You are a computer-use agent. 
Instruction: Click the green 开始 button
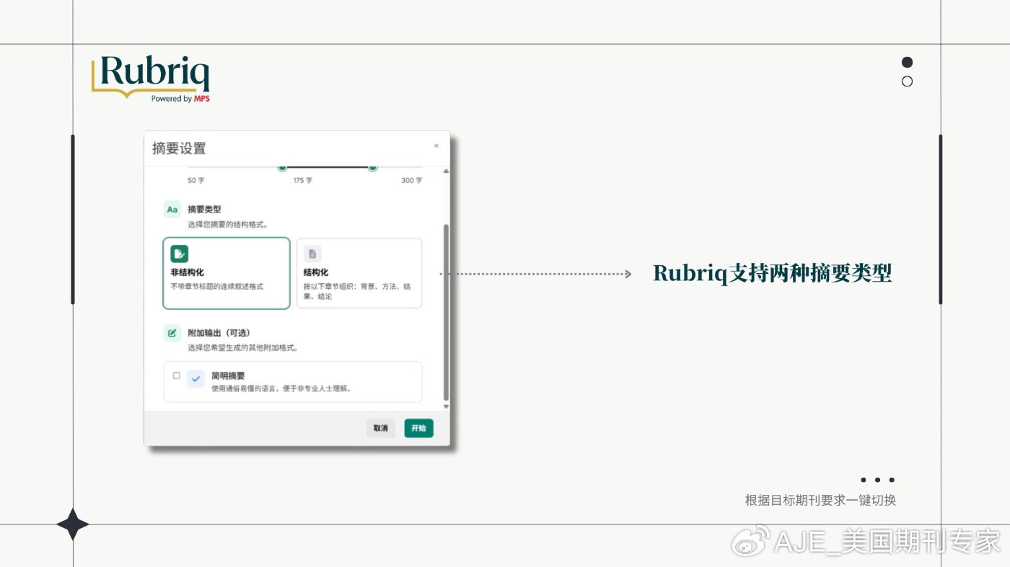(x=418, y=428)
